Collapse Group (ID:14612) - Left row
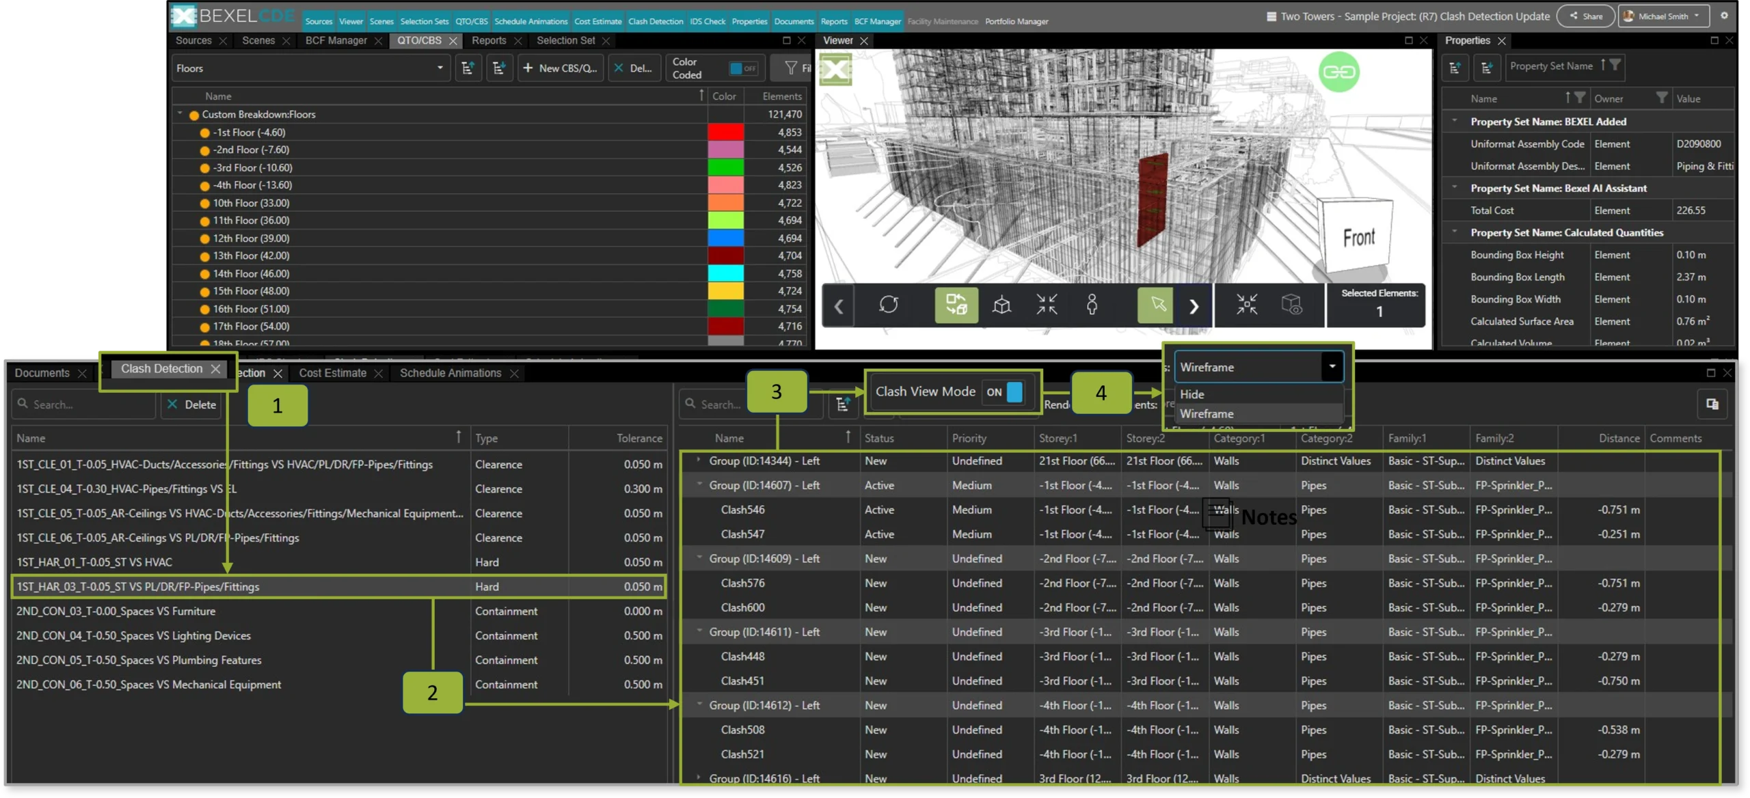Image resolution: width=1750 pixels, height=798 pixels. (699, 705)
